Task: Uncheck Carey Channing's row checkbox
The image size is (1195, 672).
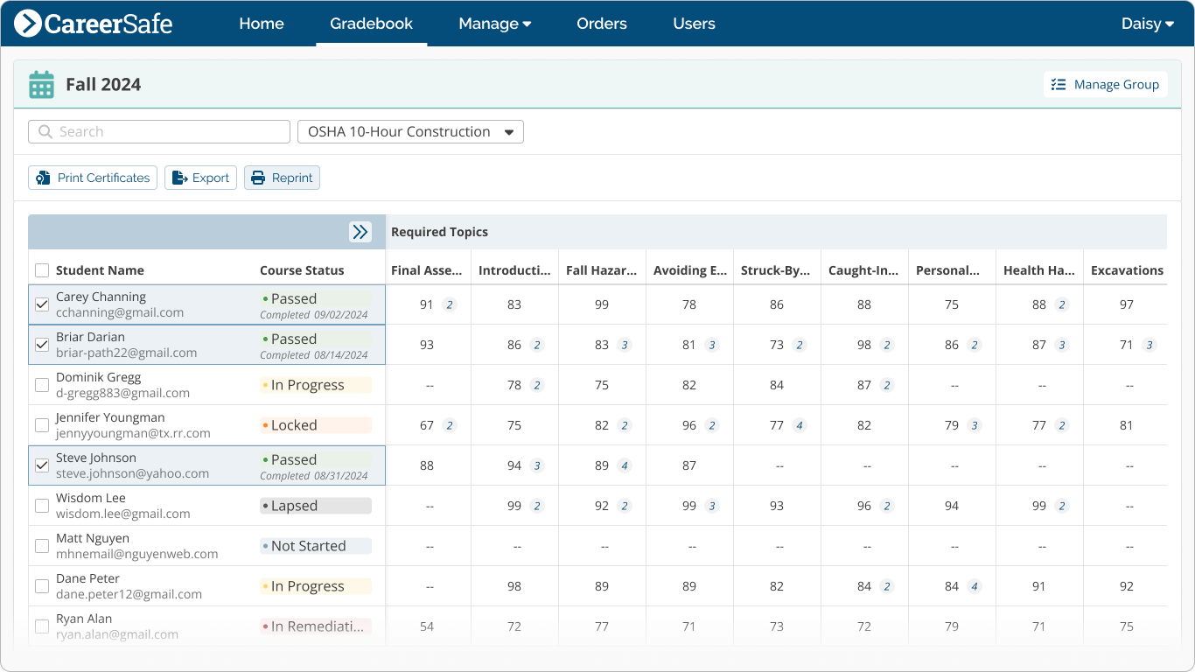Action: pyautogui.click(x=41, y=304)
